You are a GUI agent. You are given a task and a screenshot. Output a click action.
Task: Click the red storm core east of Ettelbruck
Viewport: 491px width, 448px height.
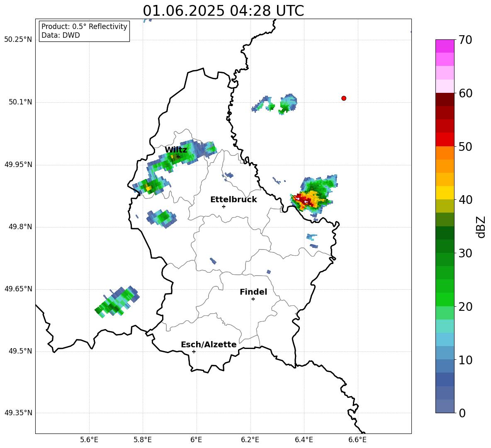(x=303, y=200)
